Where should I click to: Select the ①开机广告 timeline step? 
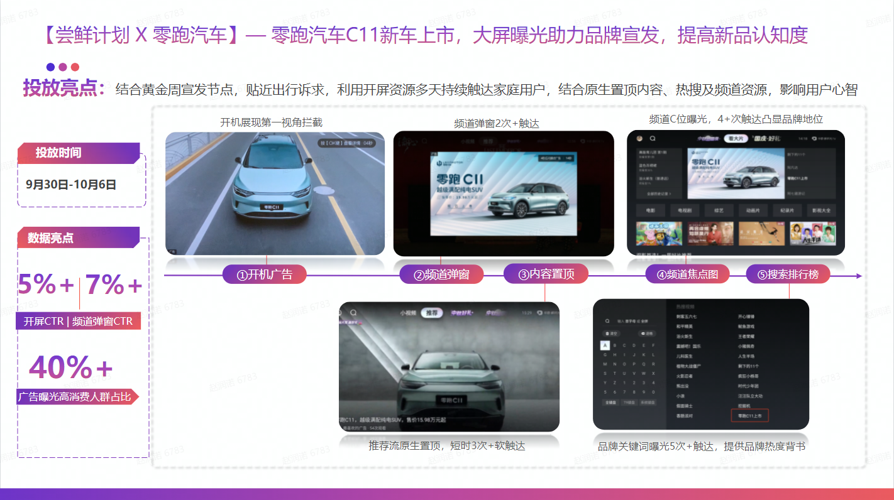(x=265, y=274)
